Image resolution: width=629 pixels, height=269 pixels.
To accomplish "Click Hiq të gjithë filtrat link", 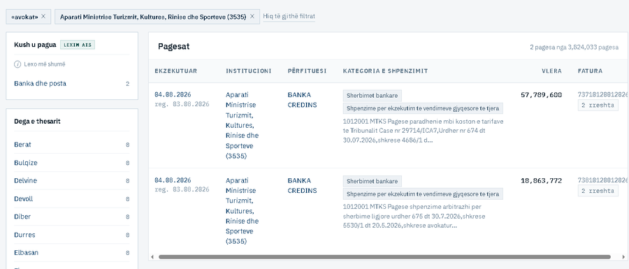I will [x=289, y=17].
